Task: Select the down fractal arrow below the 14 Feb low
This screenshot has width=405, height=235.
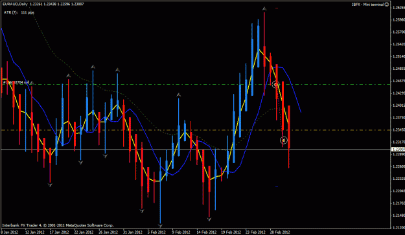Action: pos(209,219)
